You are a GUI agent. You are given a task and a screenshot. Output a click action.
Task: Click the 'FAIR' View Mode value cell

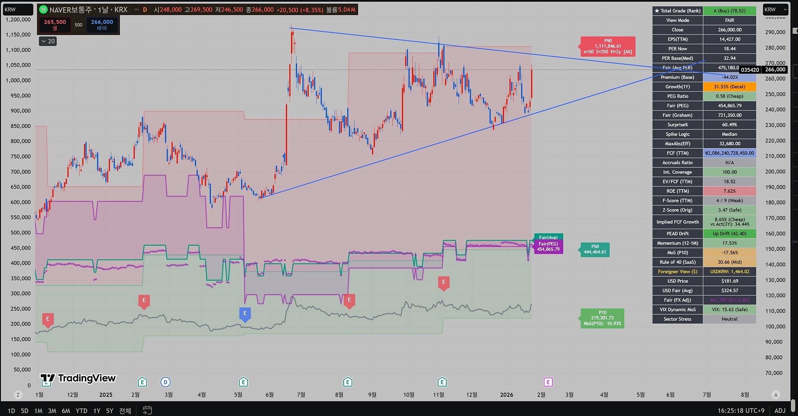point(729,20)
